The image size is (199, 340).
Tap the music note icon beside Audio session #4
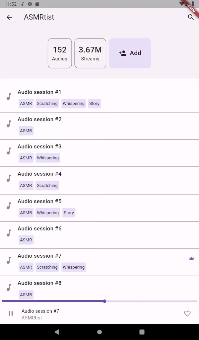[9, 178]
